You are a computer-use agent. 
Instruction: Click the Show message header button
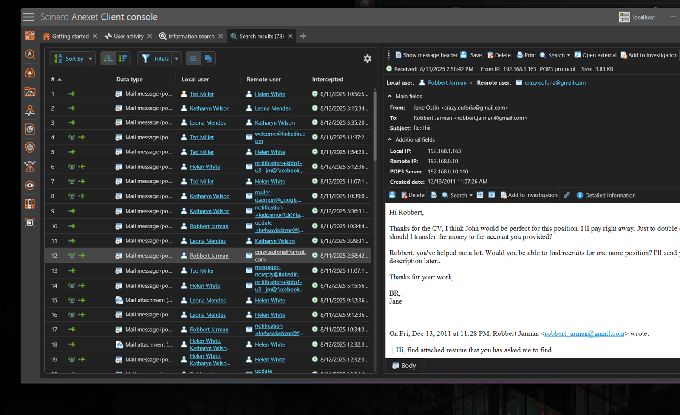tap(426, 55)
